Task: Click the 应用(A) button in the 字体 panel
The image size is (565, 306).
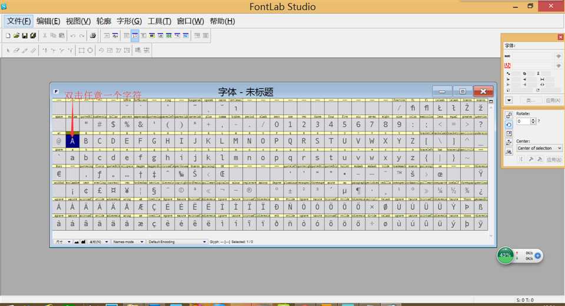Action: coord(553,100)
